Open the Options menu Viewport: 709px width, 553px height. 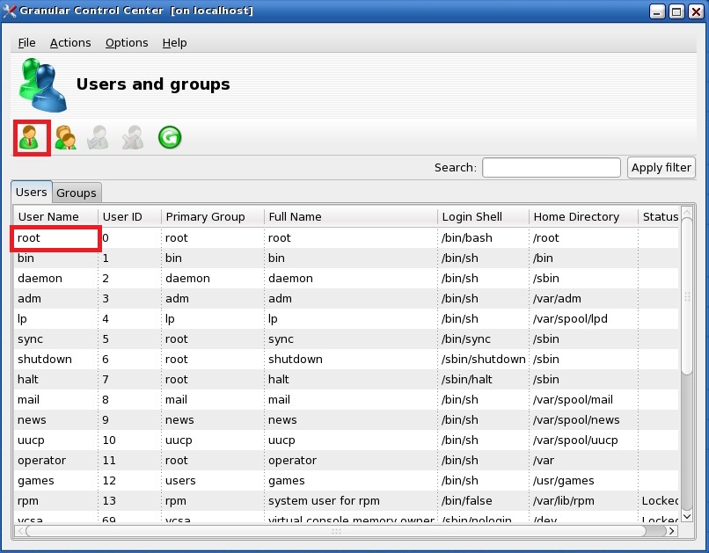(126, 42)
